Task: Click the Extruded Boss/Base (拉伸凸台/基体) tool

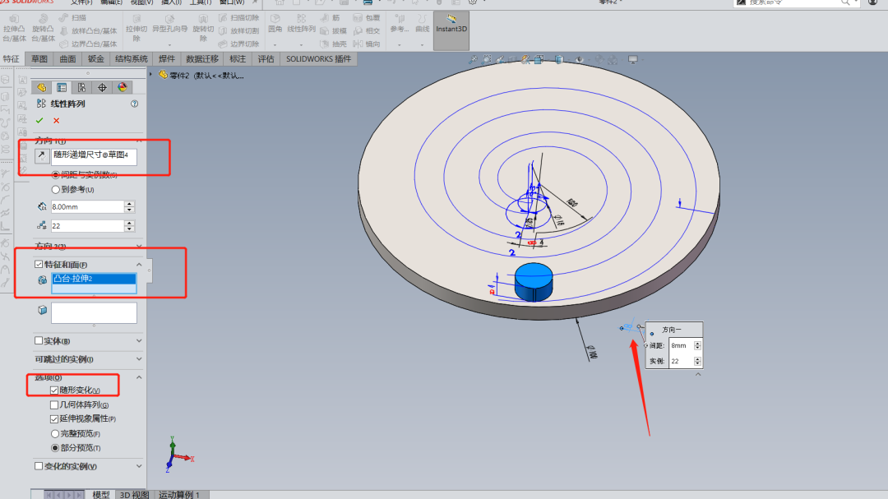Action: click(14, 28)
